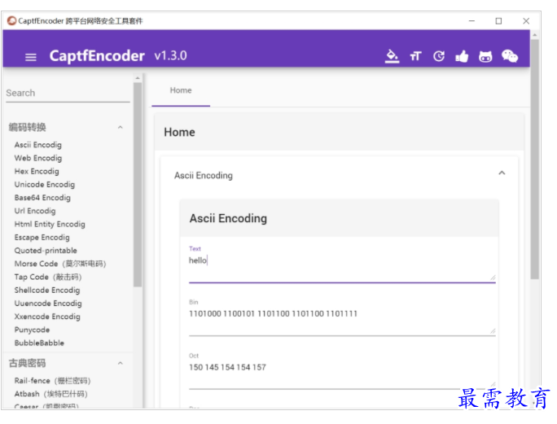Viewport: 557px width, 424px height.
Task: Open Web Encodig in sidebar
Action: 38,158
